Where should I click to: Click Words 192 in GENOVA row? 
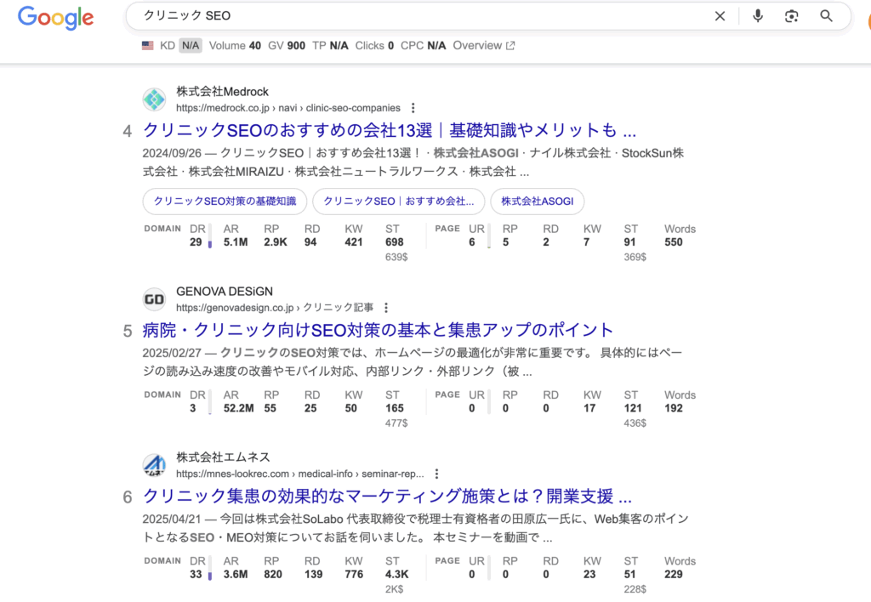click(x=674, y=408)
